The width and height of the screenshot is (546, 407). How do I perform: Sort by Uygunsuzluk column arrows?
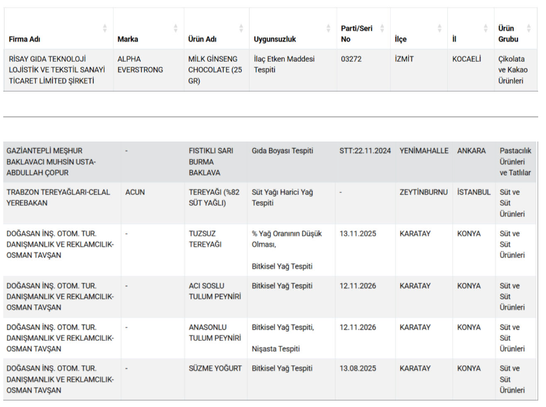point(328,28)
